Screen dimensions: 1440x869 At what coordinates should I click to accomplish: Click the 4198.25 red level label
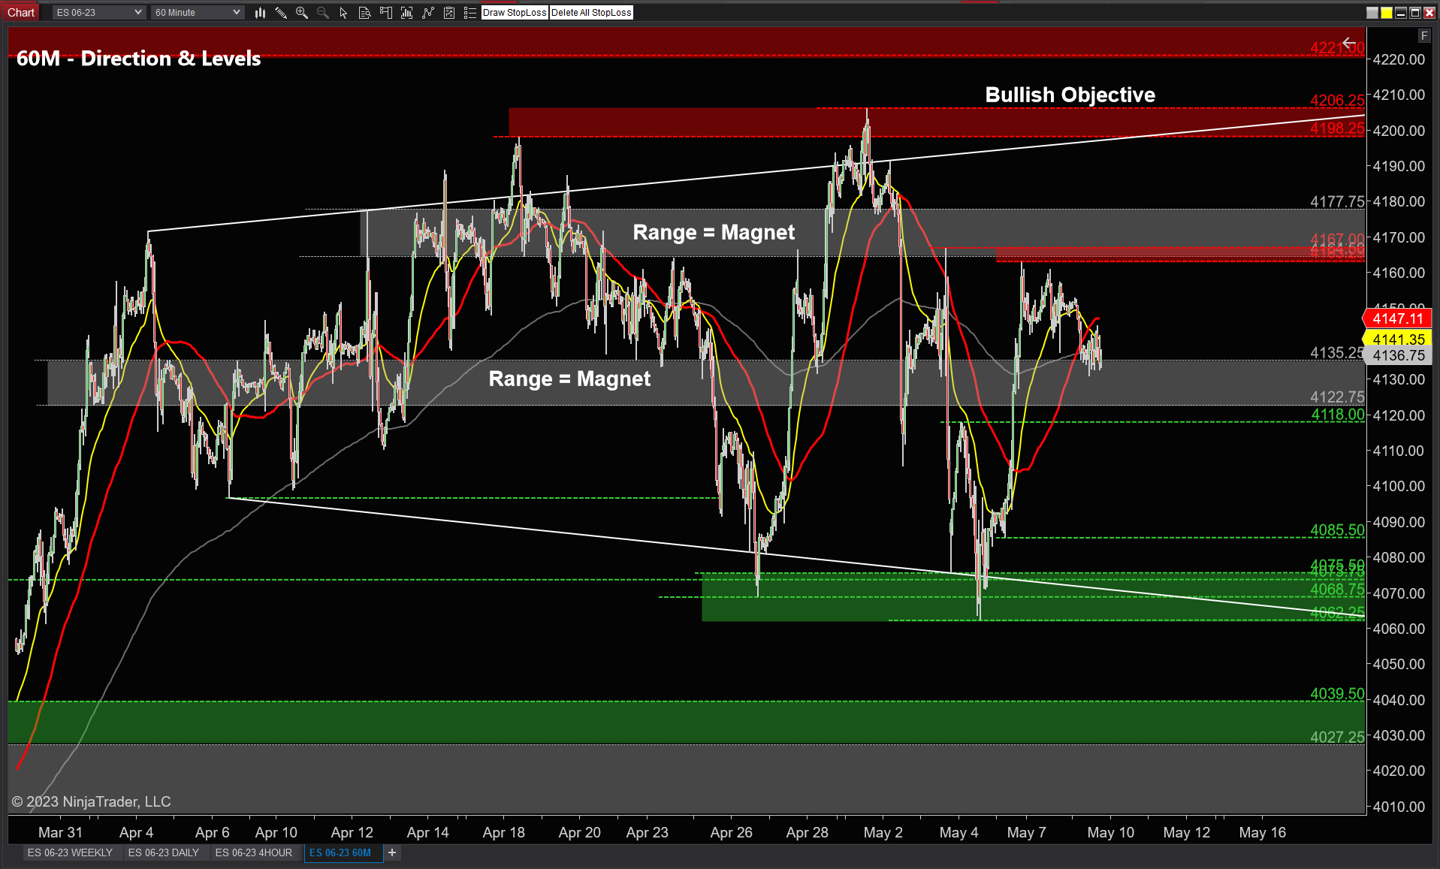tap(1337, 128)
